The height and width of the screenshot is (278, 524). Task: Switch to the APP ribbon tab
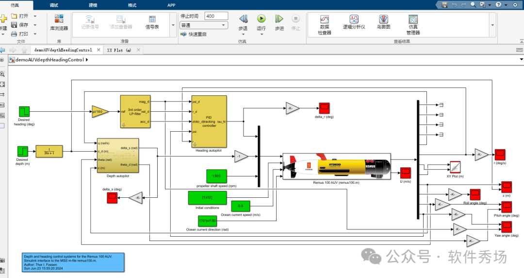[171, 5]
